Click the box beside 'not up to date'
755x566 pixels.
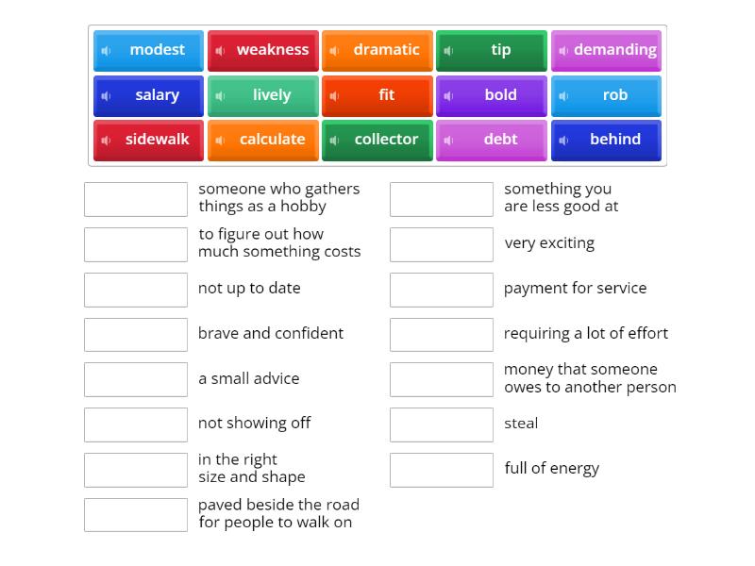pos(136,290)
